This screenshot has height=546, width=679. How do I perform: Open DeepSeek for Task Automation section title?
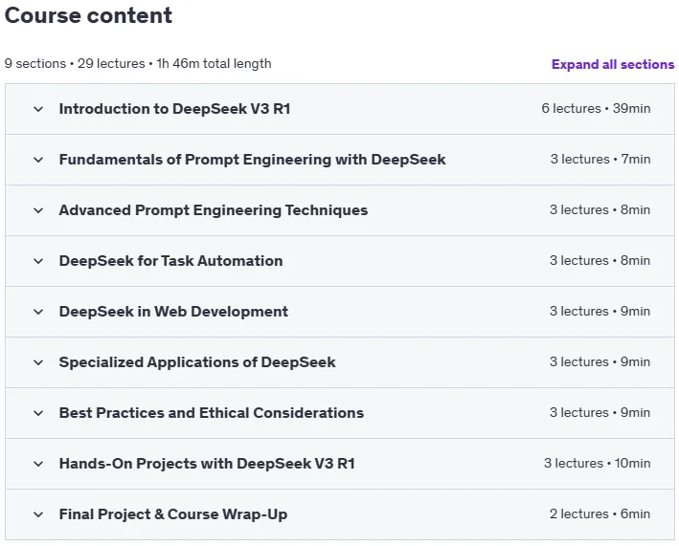coord(171,261)
